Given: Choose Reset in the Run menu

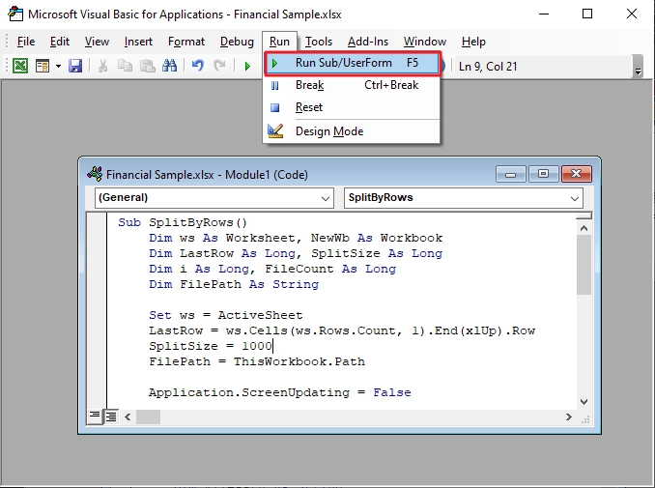Looking at the screenshot, I should pyautogui.click(x=353, y=107).
